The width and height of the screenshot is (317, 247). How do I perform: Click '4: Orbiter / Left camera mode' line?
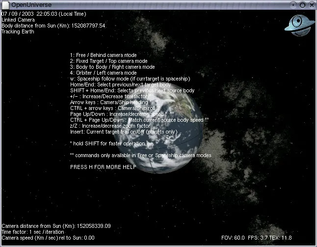tap(104, 73)
